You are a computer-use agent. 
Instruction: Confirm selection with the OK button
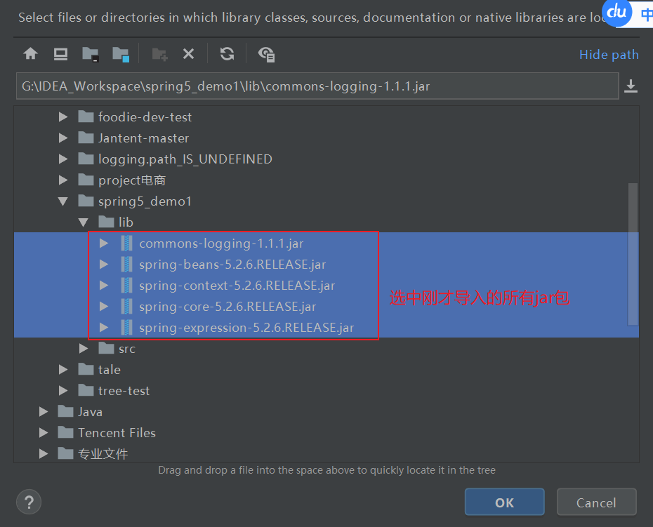point(504,502)
